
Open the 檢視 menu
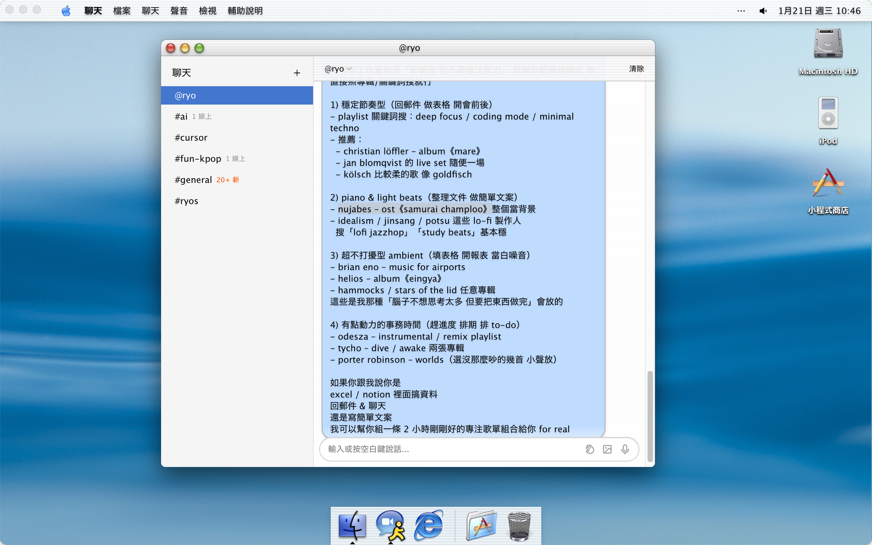(207, 11)
